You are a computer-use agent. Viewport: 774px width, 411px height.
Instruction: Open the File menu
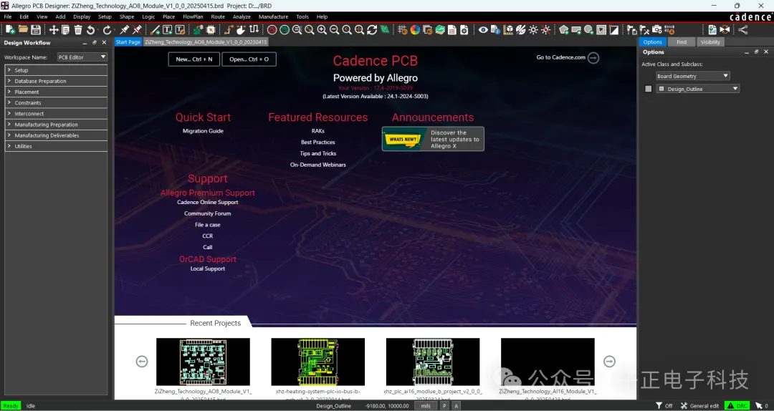click(7, 16)
